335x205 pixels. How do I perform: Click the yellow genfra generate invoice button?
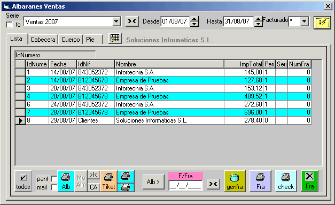235,181
